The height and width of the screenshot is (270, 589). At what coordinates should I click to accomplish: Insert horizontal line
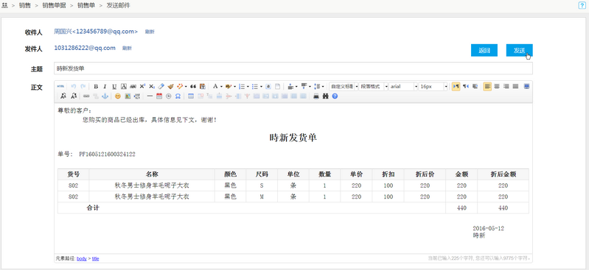(150, 96)
